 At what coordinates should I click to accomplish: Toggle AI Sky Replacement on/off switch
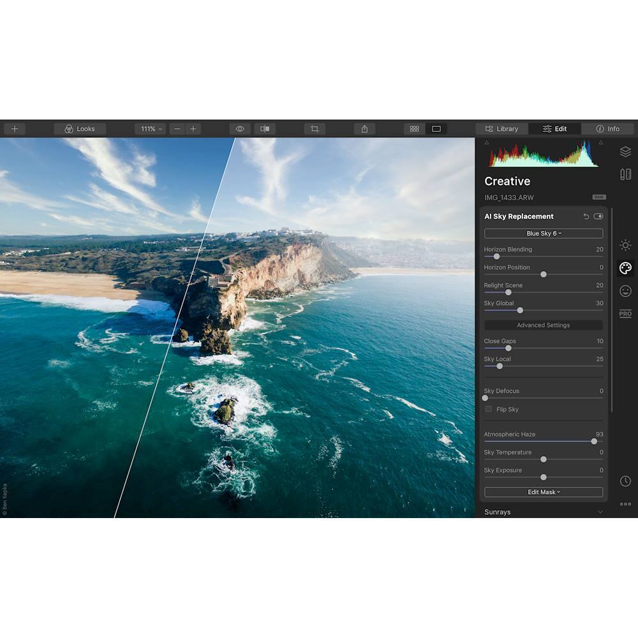point(598,216)
